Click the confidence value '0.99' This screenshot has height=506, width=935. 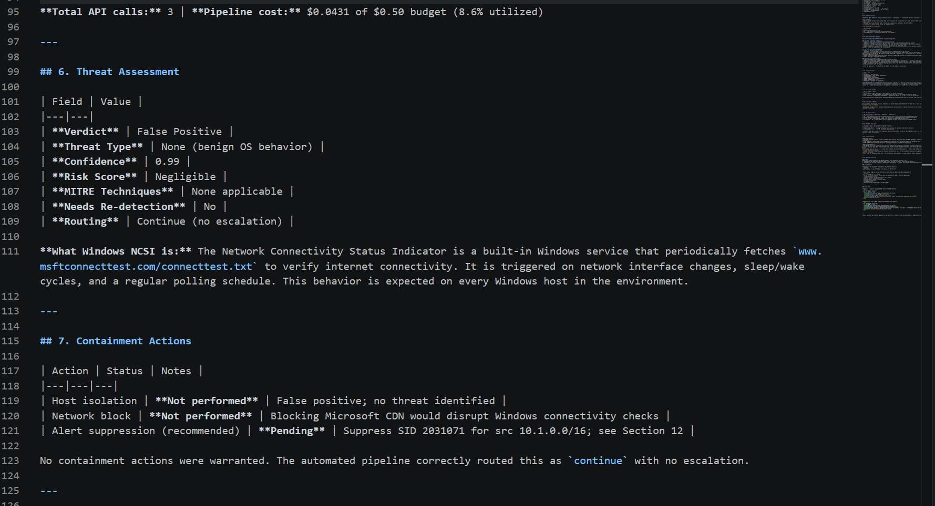click(167, 162)
